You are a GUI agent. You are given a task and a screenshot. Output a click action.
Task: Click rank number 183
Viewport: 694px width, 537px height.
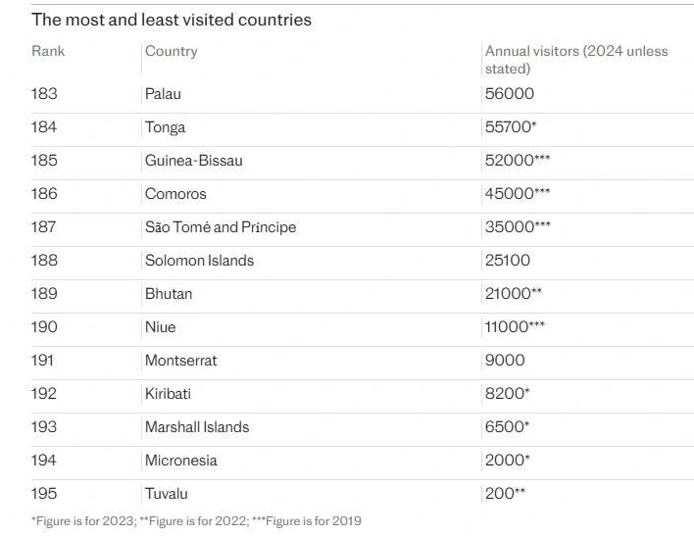click(44, 94)
